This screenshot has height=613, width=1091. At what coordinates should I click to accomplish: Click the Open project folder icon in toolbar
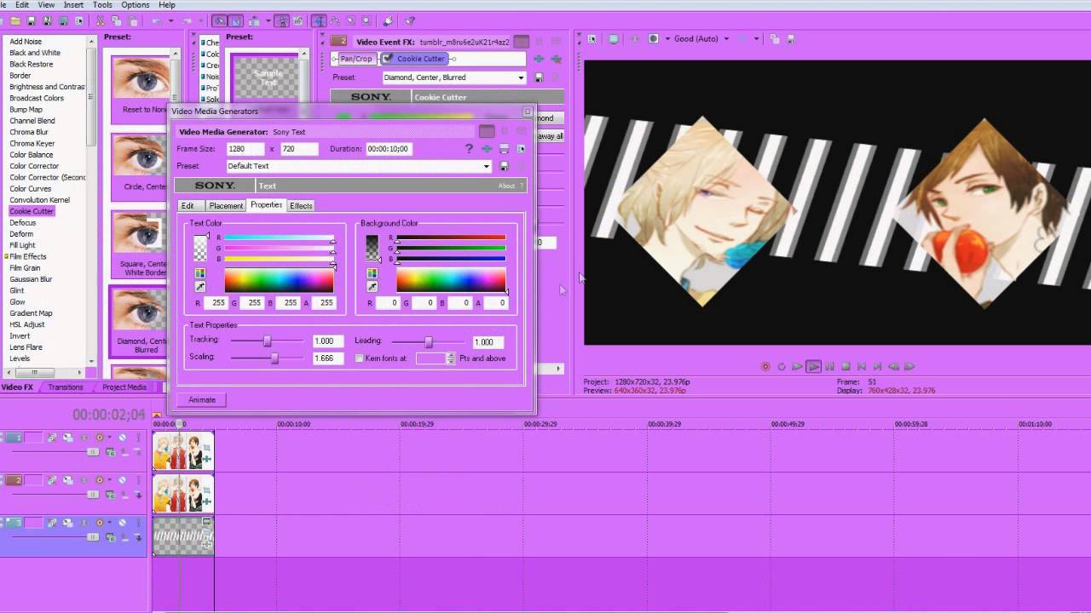[x=15, y=20]
